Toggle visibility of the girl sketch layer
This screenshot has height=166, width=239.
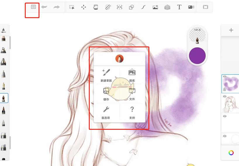[x=225, y=96]
